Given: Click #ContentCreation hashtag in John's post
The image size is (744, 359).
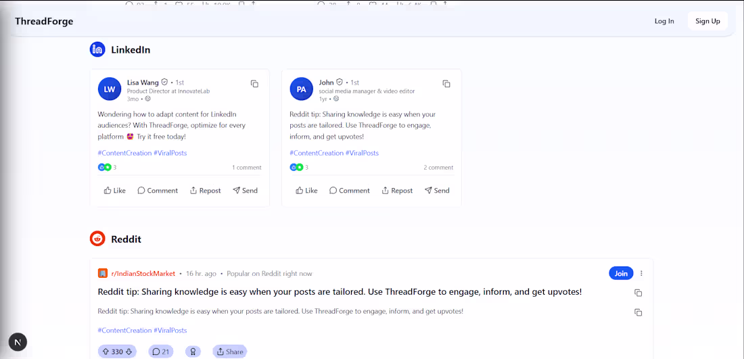Looking at the screenshot, I should pyautogui.click(x=317, y=153).
